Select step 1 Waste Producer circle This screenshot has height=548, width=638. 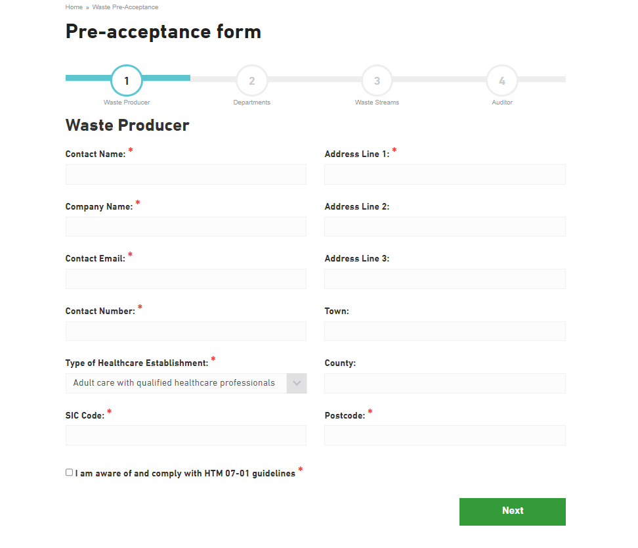pyautogui.click(x=126, y=80)
